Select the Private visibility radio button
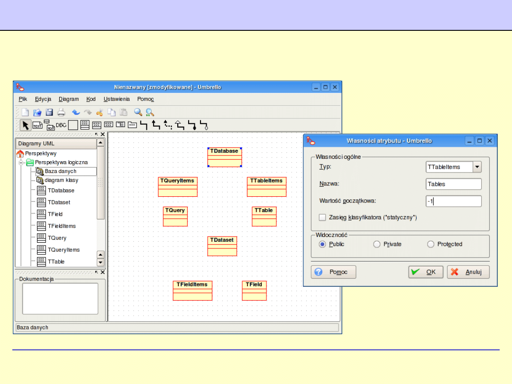Screen dimensions: 512x384 click(x=377, y=244)
